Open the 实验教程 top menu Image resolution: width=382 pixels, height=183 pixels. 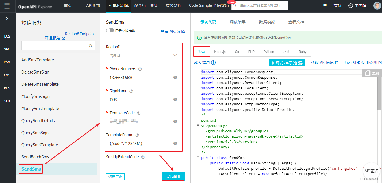173,5
